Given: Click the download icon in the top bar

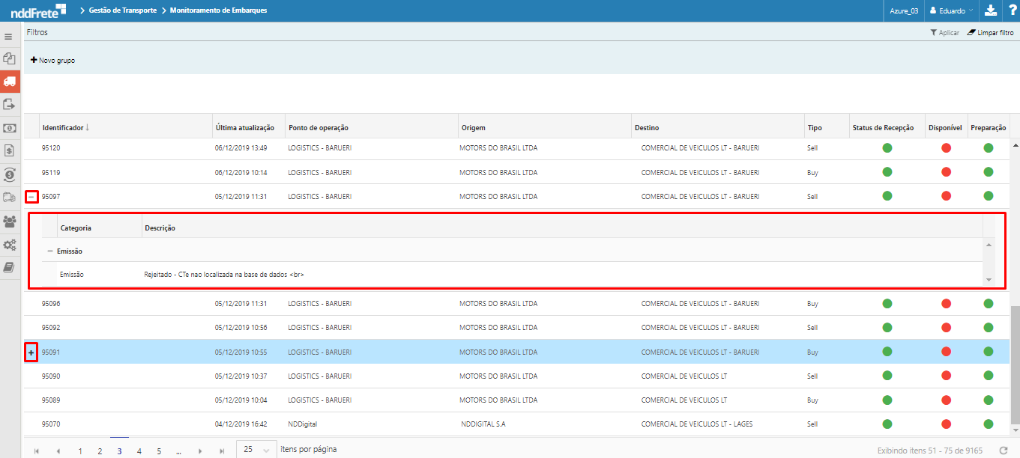Looking at the screenshot, I should pos(991,10).
